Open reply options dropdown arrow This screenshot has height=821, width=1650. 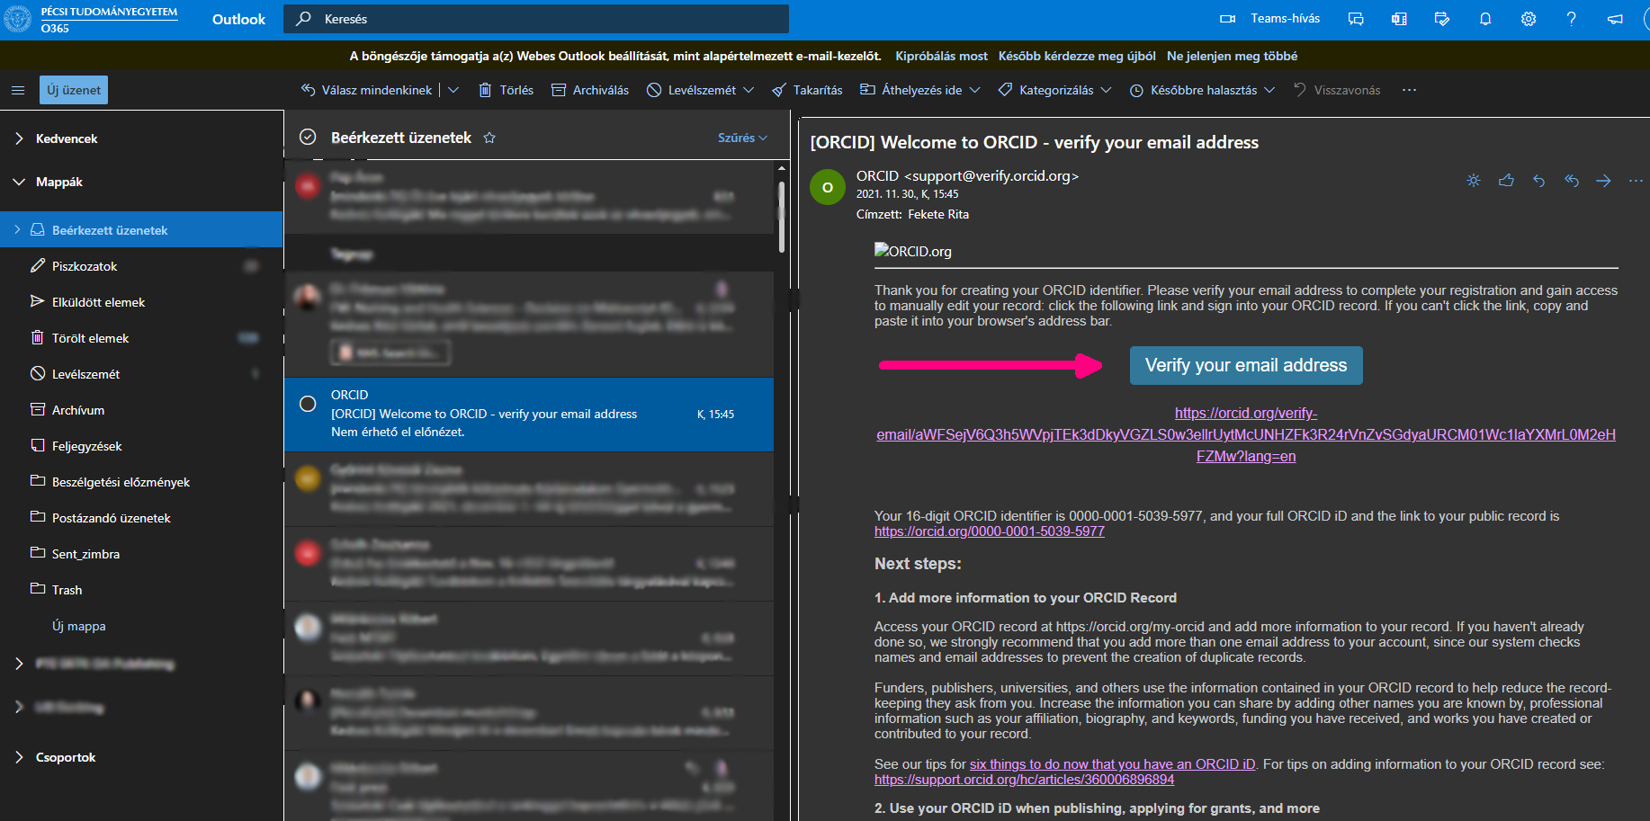[x=453, y=90]
